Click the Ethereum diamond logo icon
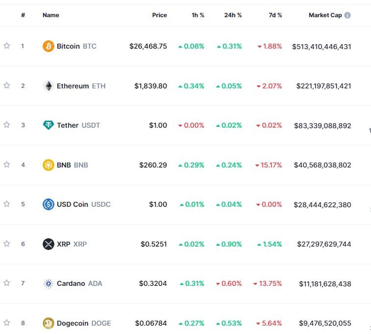 [x=48, y=86]
